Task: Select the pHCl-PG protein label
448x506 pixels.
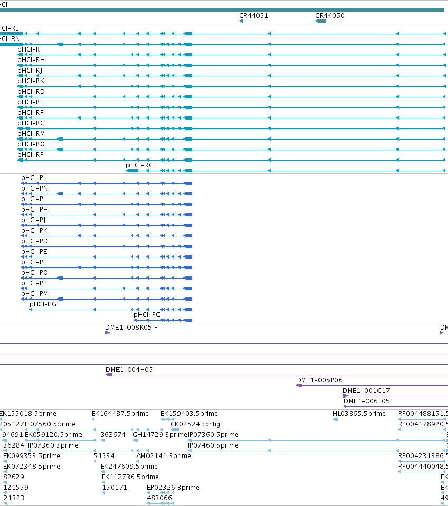Action: point(43,304)
